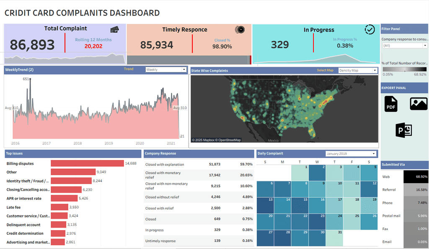
Task: Select the APR or interest rate bar
Action: pos(64,198)
